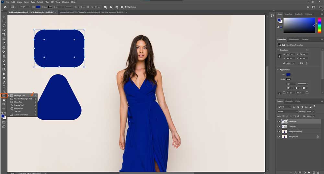
Task: Click the Fill swatch in options bar
Action: [38, 7]
